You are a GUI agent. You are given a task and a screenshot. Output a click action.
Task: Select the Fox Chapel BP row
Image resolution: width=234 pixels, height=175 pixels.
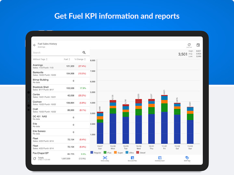[x=60, y=153]
